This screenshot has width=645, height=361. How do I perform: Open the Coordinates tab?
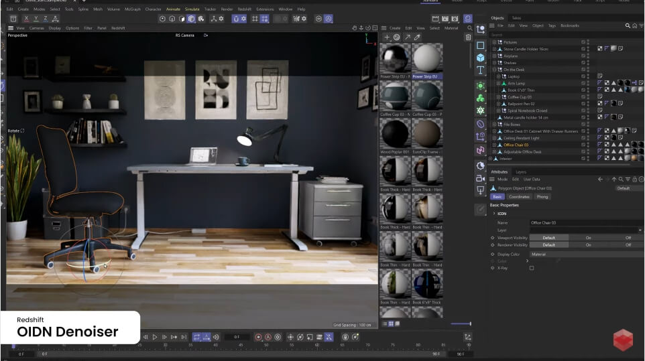point(519,197)
